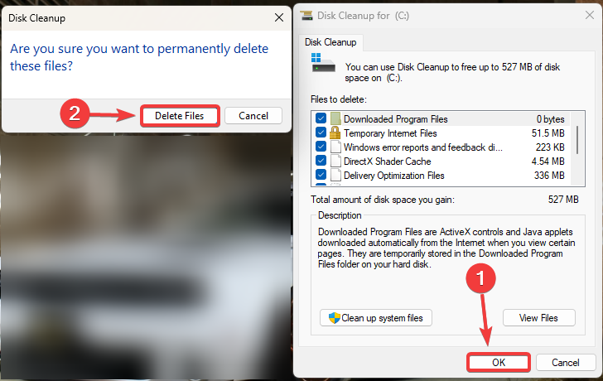This screenshot has width=603, height=381.
Task: Click the 336 MB size value
Action: [549, 176]
